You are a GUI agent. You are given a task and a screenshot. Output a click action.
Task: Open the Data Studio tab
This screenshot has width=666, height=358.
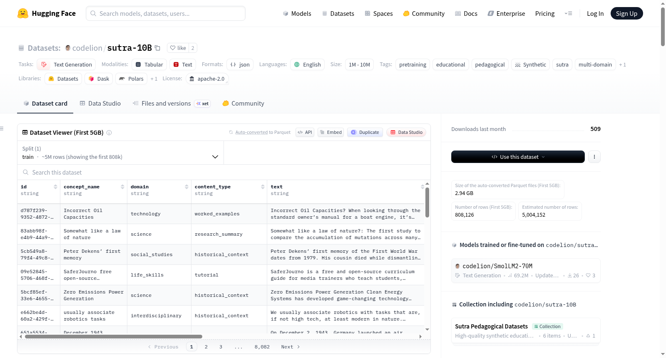click(100, 104)
